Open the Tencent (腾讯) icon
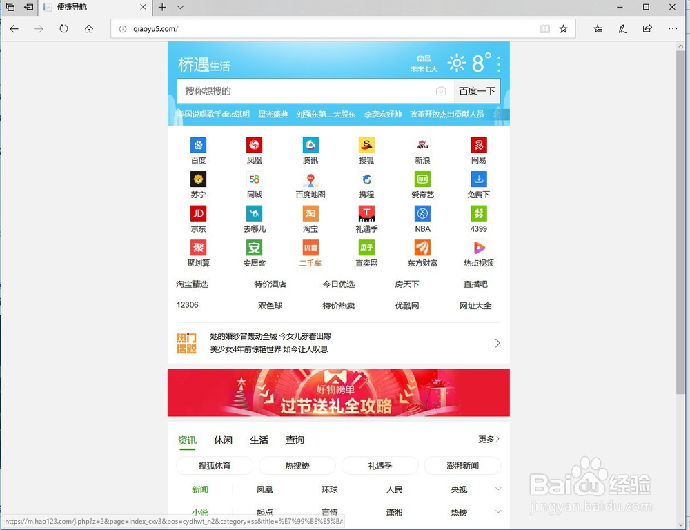This screenshot has height=530, width=690. pos(310,145)
